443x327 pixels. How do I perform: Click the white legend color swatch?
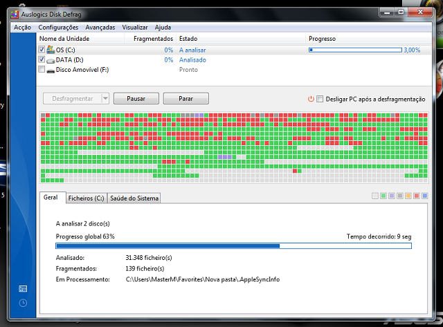(x=375, y=196)
